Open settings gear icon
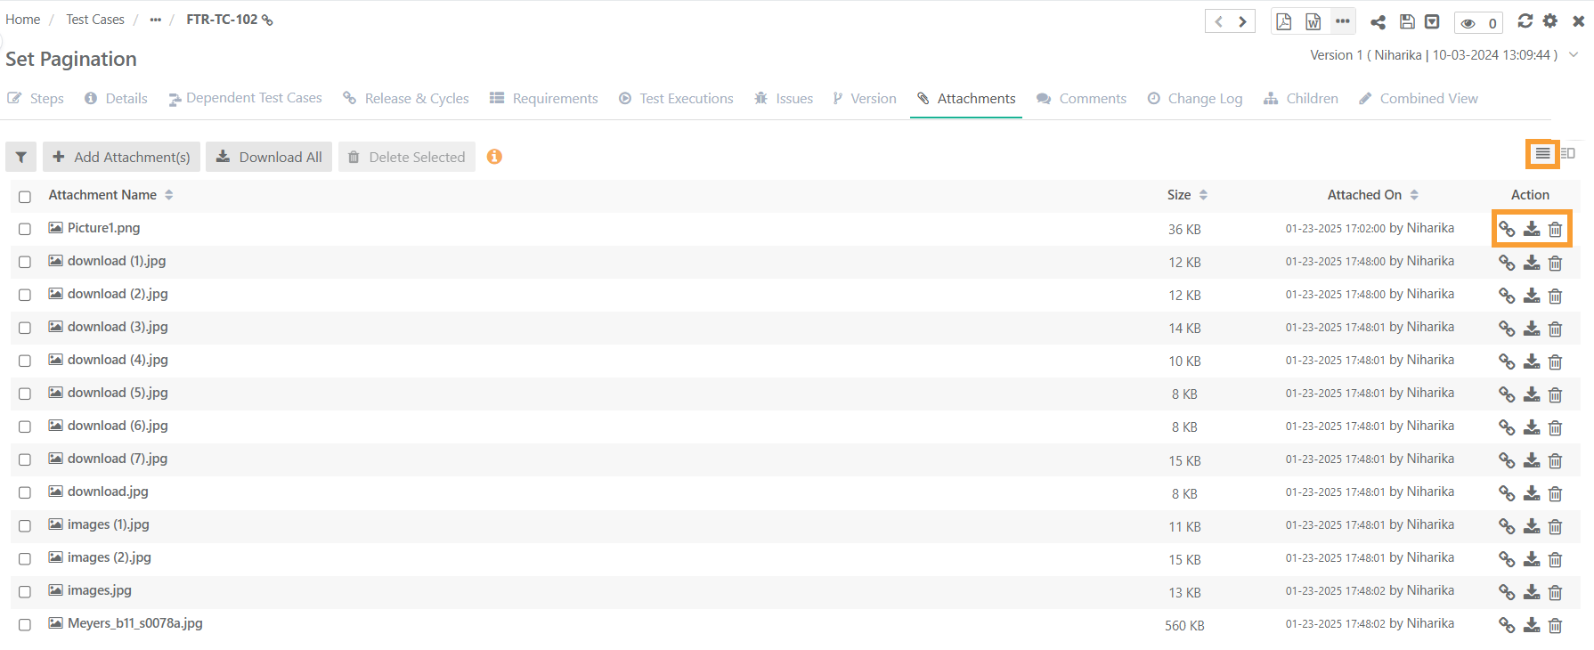The height and width of the screenshot is (650, 1594). [1550, 20]
